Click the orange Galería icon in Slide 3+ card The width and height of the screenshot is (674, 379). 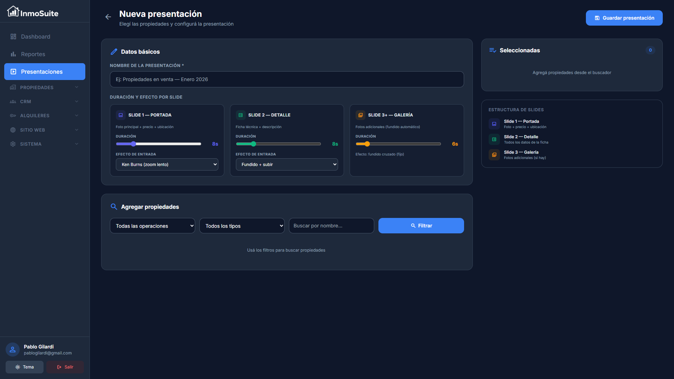click(360, 115)
